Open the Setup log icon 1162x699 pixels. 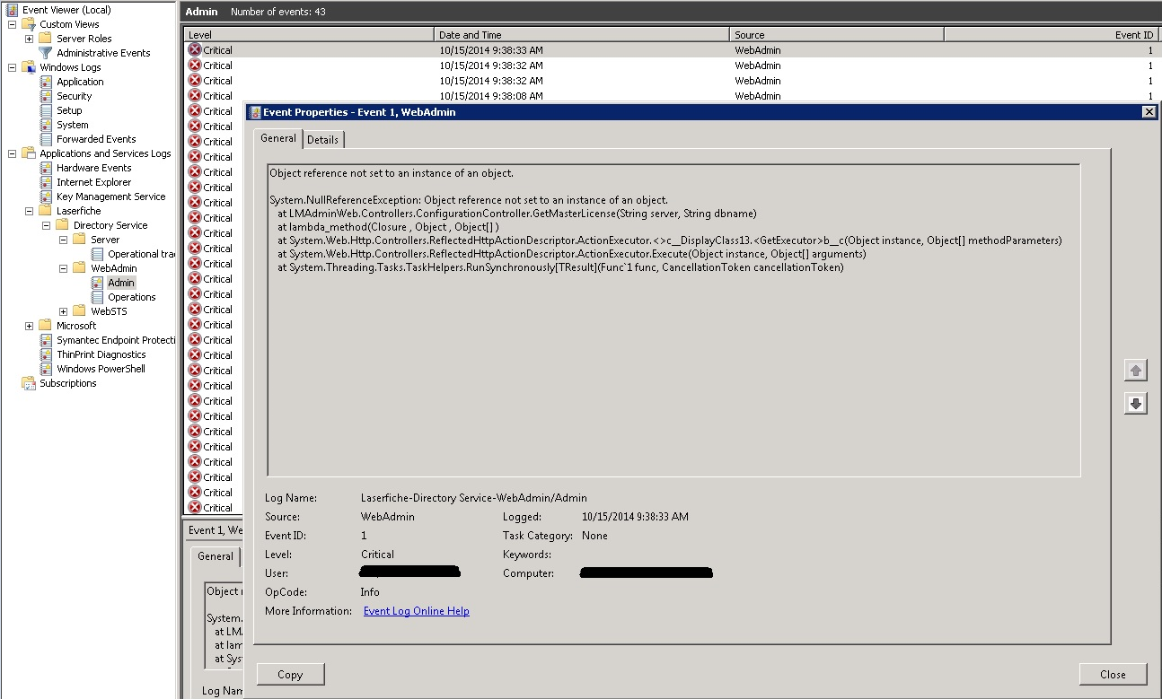click(46, 110)
